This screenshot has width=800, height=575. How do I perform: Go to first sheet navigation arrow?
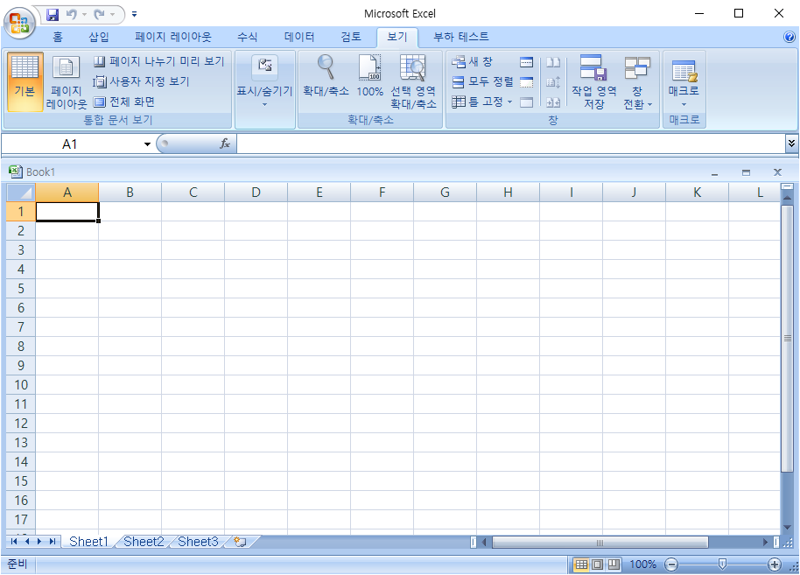coord(14,542)
